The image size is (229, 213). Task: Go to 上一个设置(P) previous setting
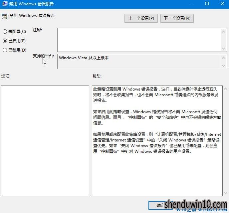pos(141,18)
